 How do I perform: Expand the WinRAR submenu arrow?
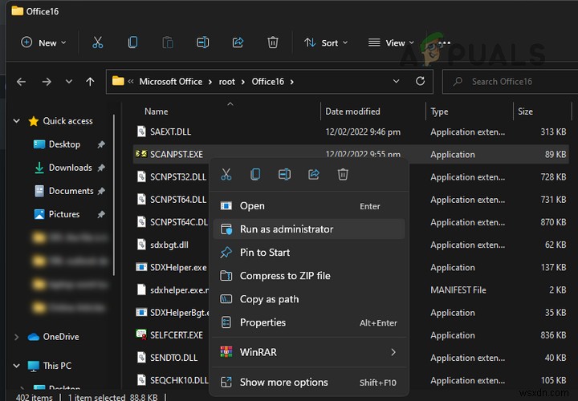[393, 352]
